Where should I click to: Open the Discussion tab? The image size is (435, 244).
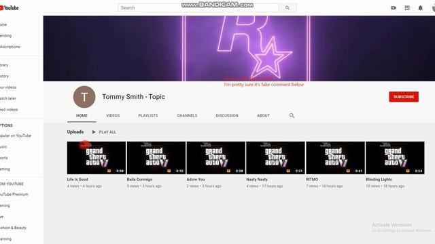(x=227, y=115)
